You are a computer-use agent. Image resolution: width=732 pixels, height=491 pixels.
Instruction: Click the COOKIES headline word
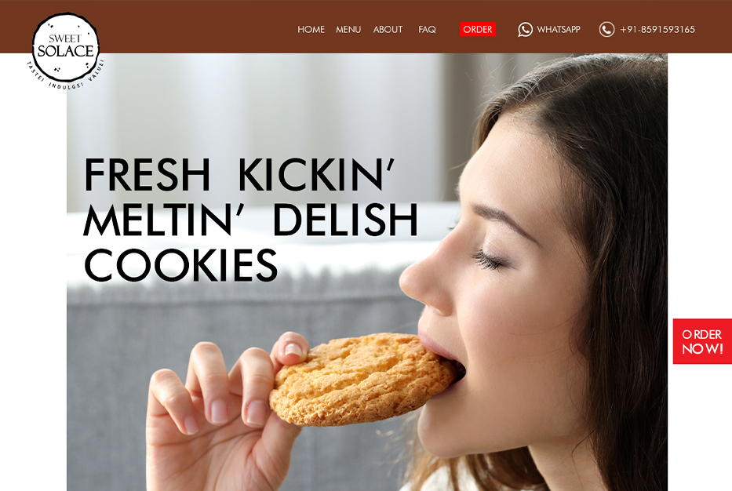pyautogui.click(x=180, y=264)
